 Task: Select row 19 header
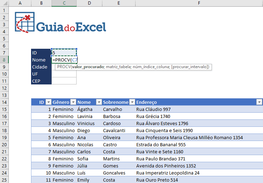click(4, 137)
